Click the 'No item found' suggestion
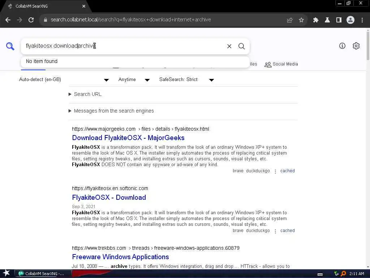This screenshot has width=370, height=278. coord(135,61)
